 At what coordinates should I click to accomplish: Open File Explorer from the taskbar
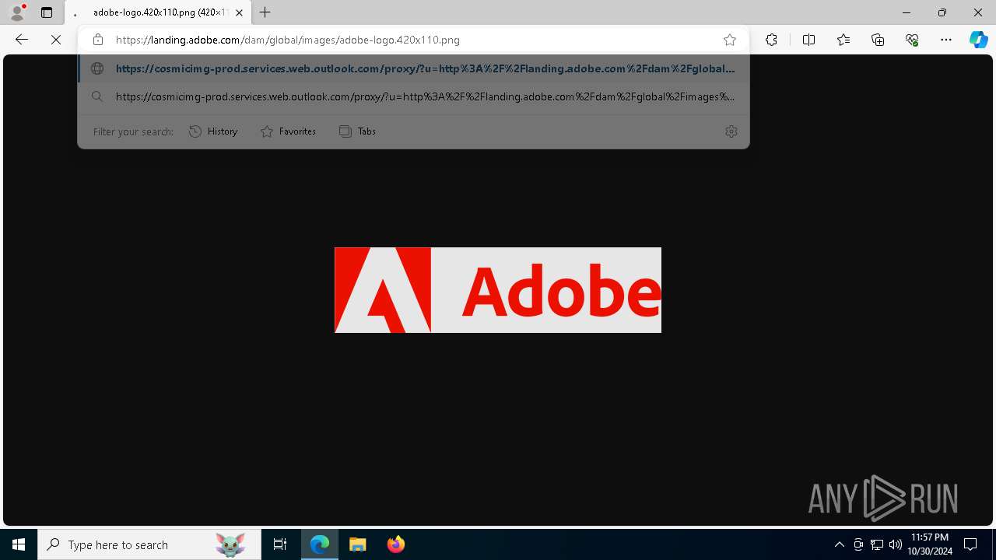[x=358, y=544]
